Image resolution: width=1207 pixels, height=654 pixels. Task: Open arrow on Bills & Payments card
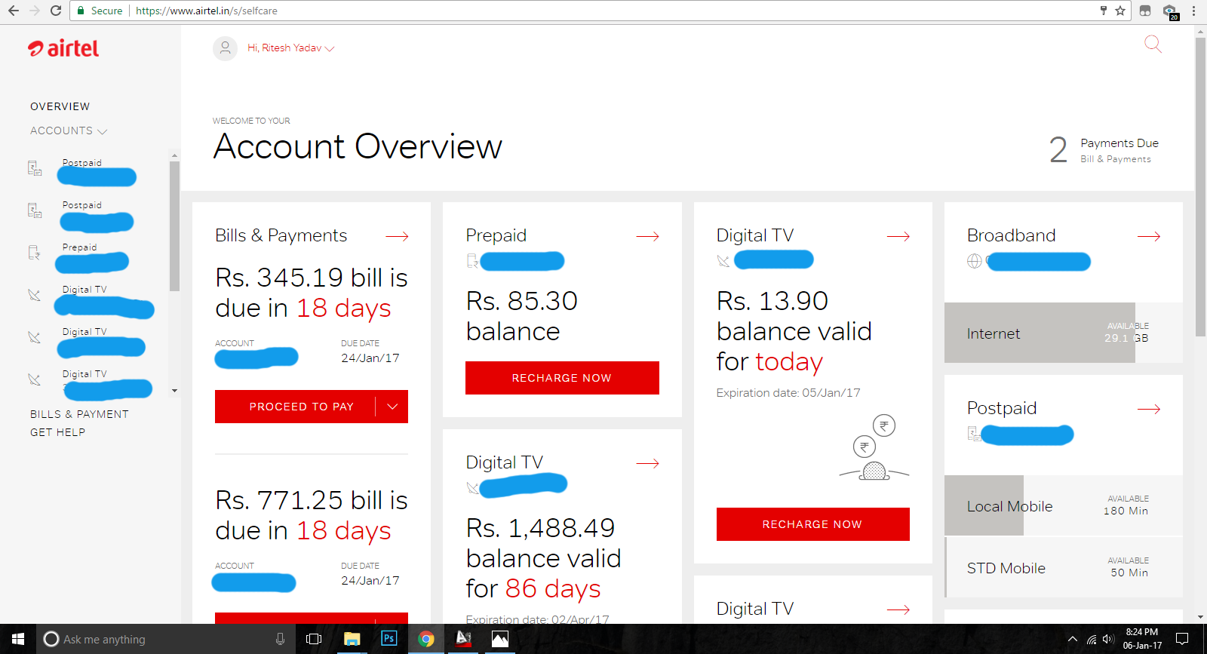pos(397,236)
